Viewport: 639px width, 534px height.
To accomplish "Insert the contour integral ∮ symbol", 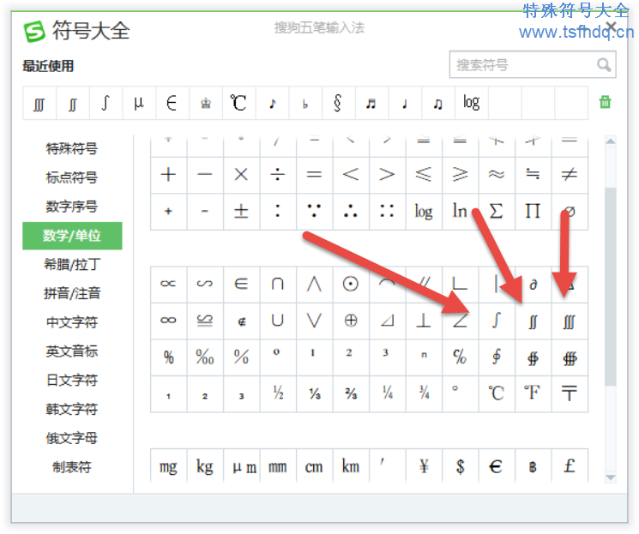I will coord(497,357).
